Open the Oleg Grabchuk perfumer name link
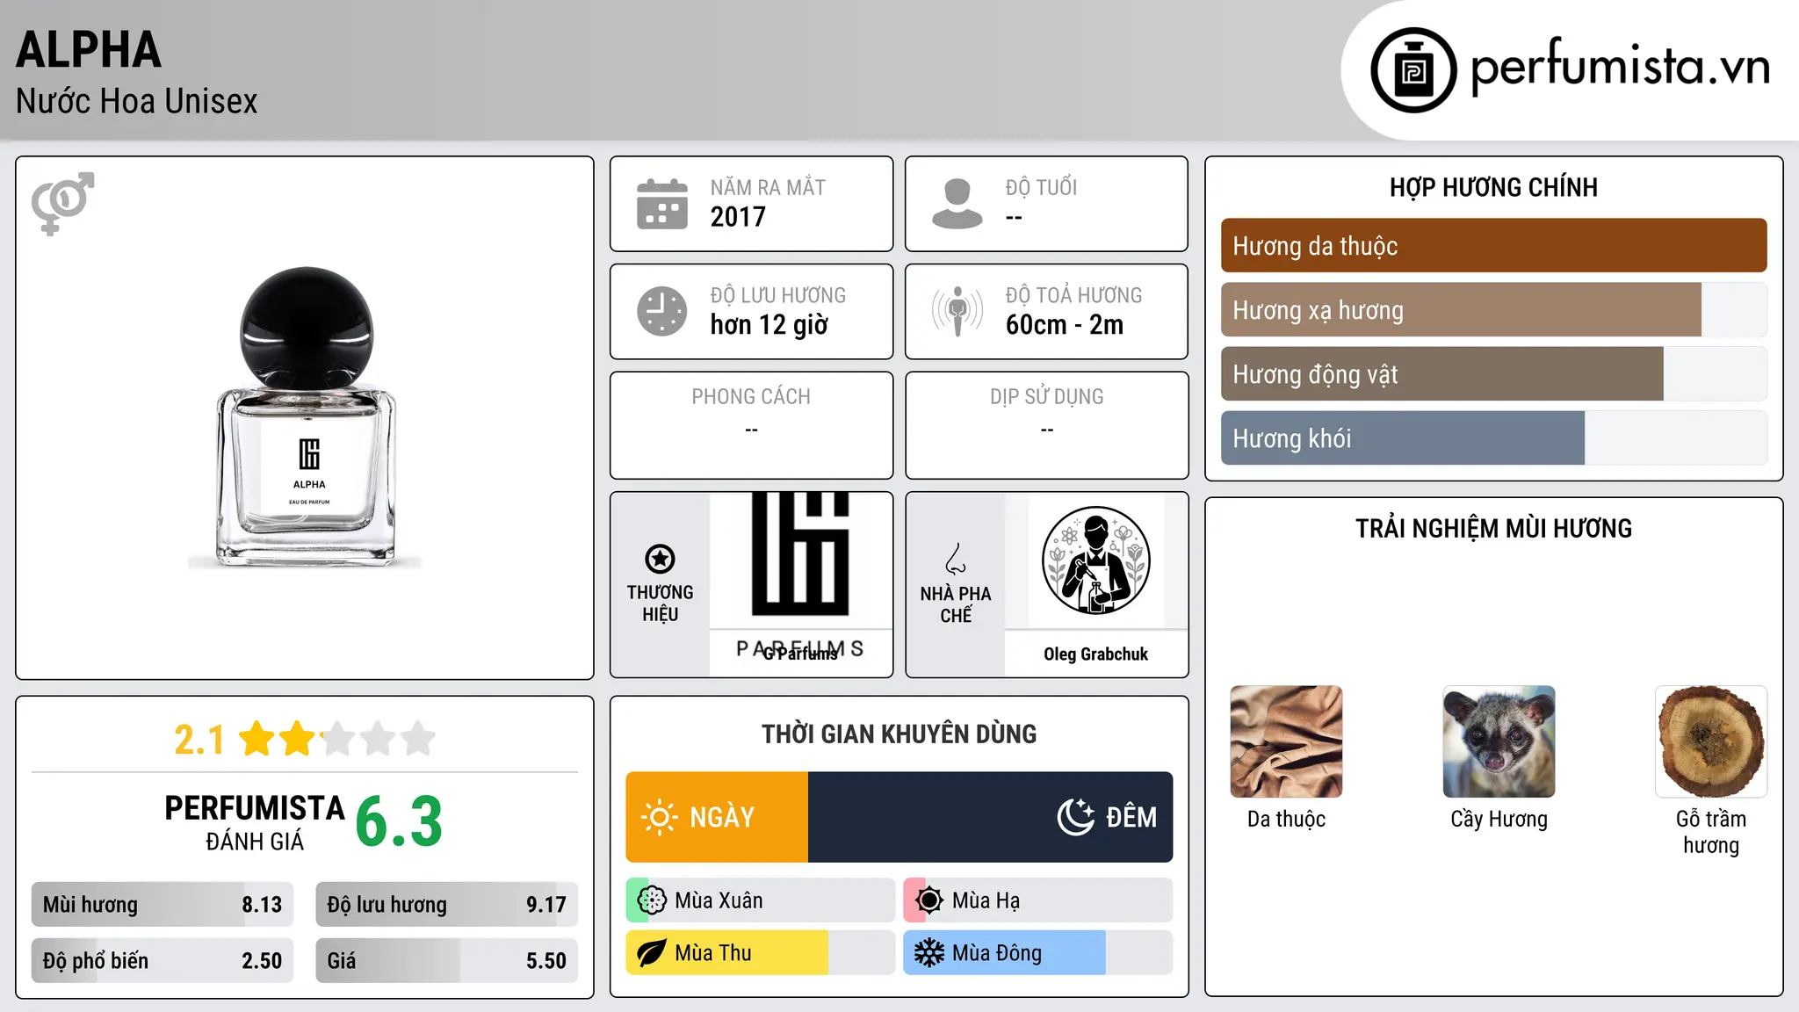Image resolution: width=1799 pixels, height=1012 pixels. click(1095, 654)
